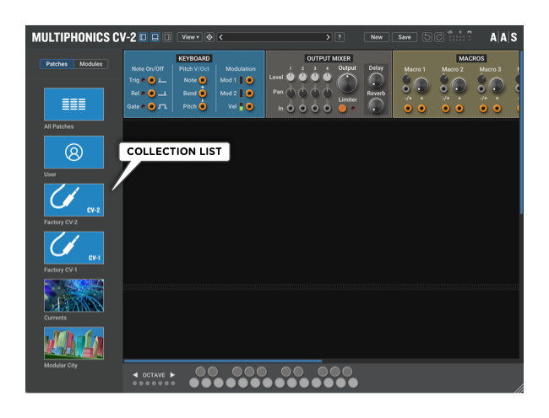The height and width of the screenshot is (418, 549).
Task: Click the channel 2 In jack
Action: pyautogui.click(x=303, y=109)
